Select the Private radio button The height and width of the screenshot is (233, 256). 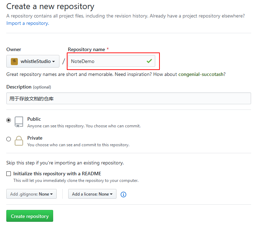tap(9, 139)
